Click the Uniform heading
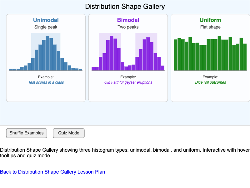The image size is (250, 188). (210, 20)
